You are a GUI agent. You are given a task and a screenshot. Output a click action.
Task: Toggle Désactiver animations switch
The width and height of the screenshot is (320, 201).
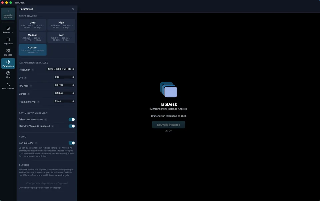coord(72,120)
